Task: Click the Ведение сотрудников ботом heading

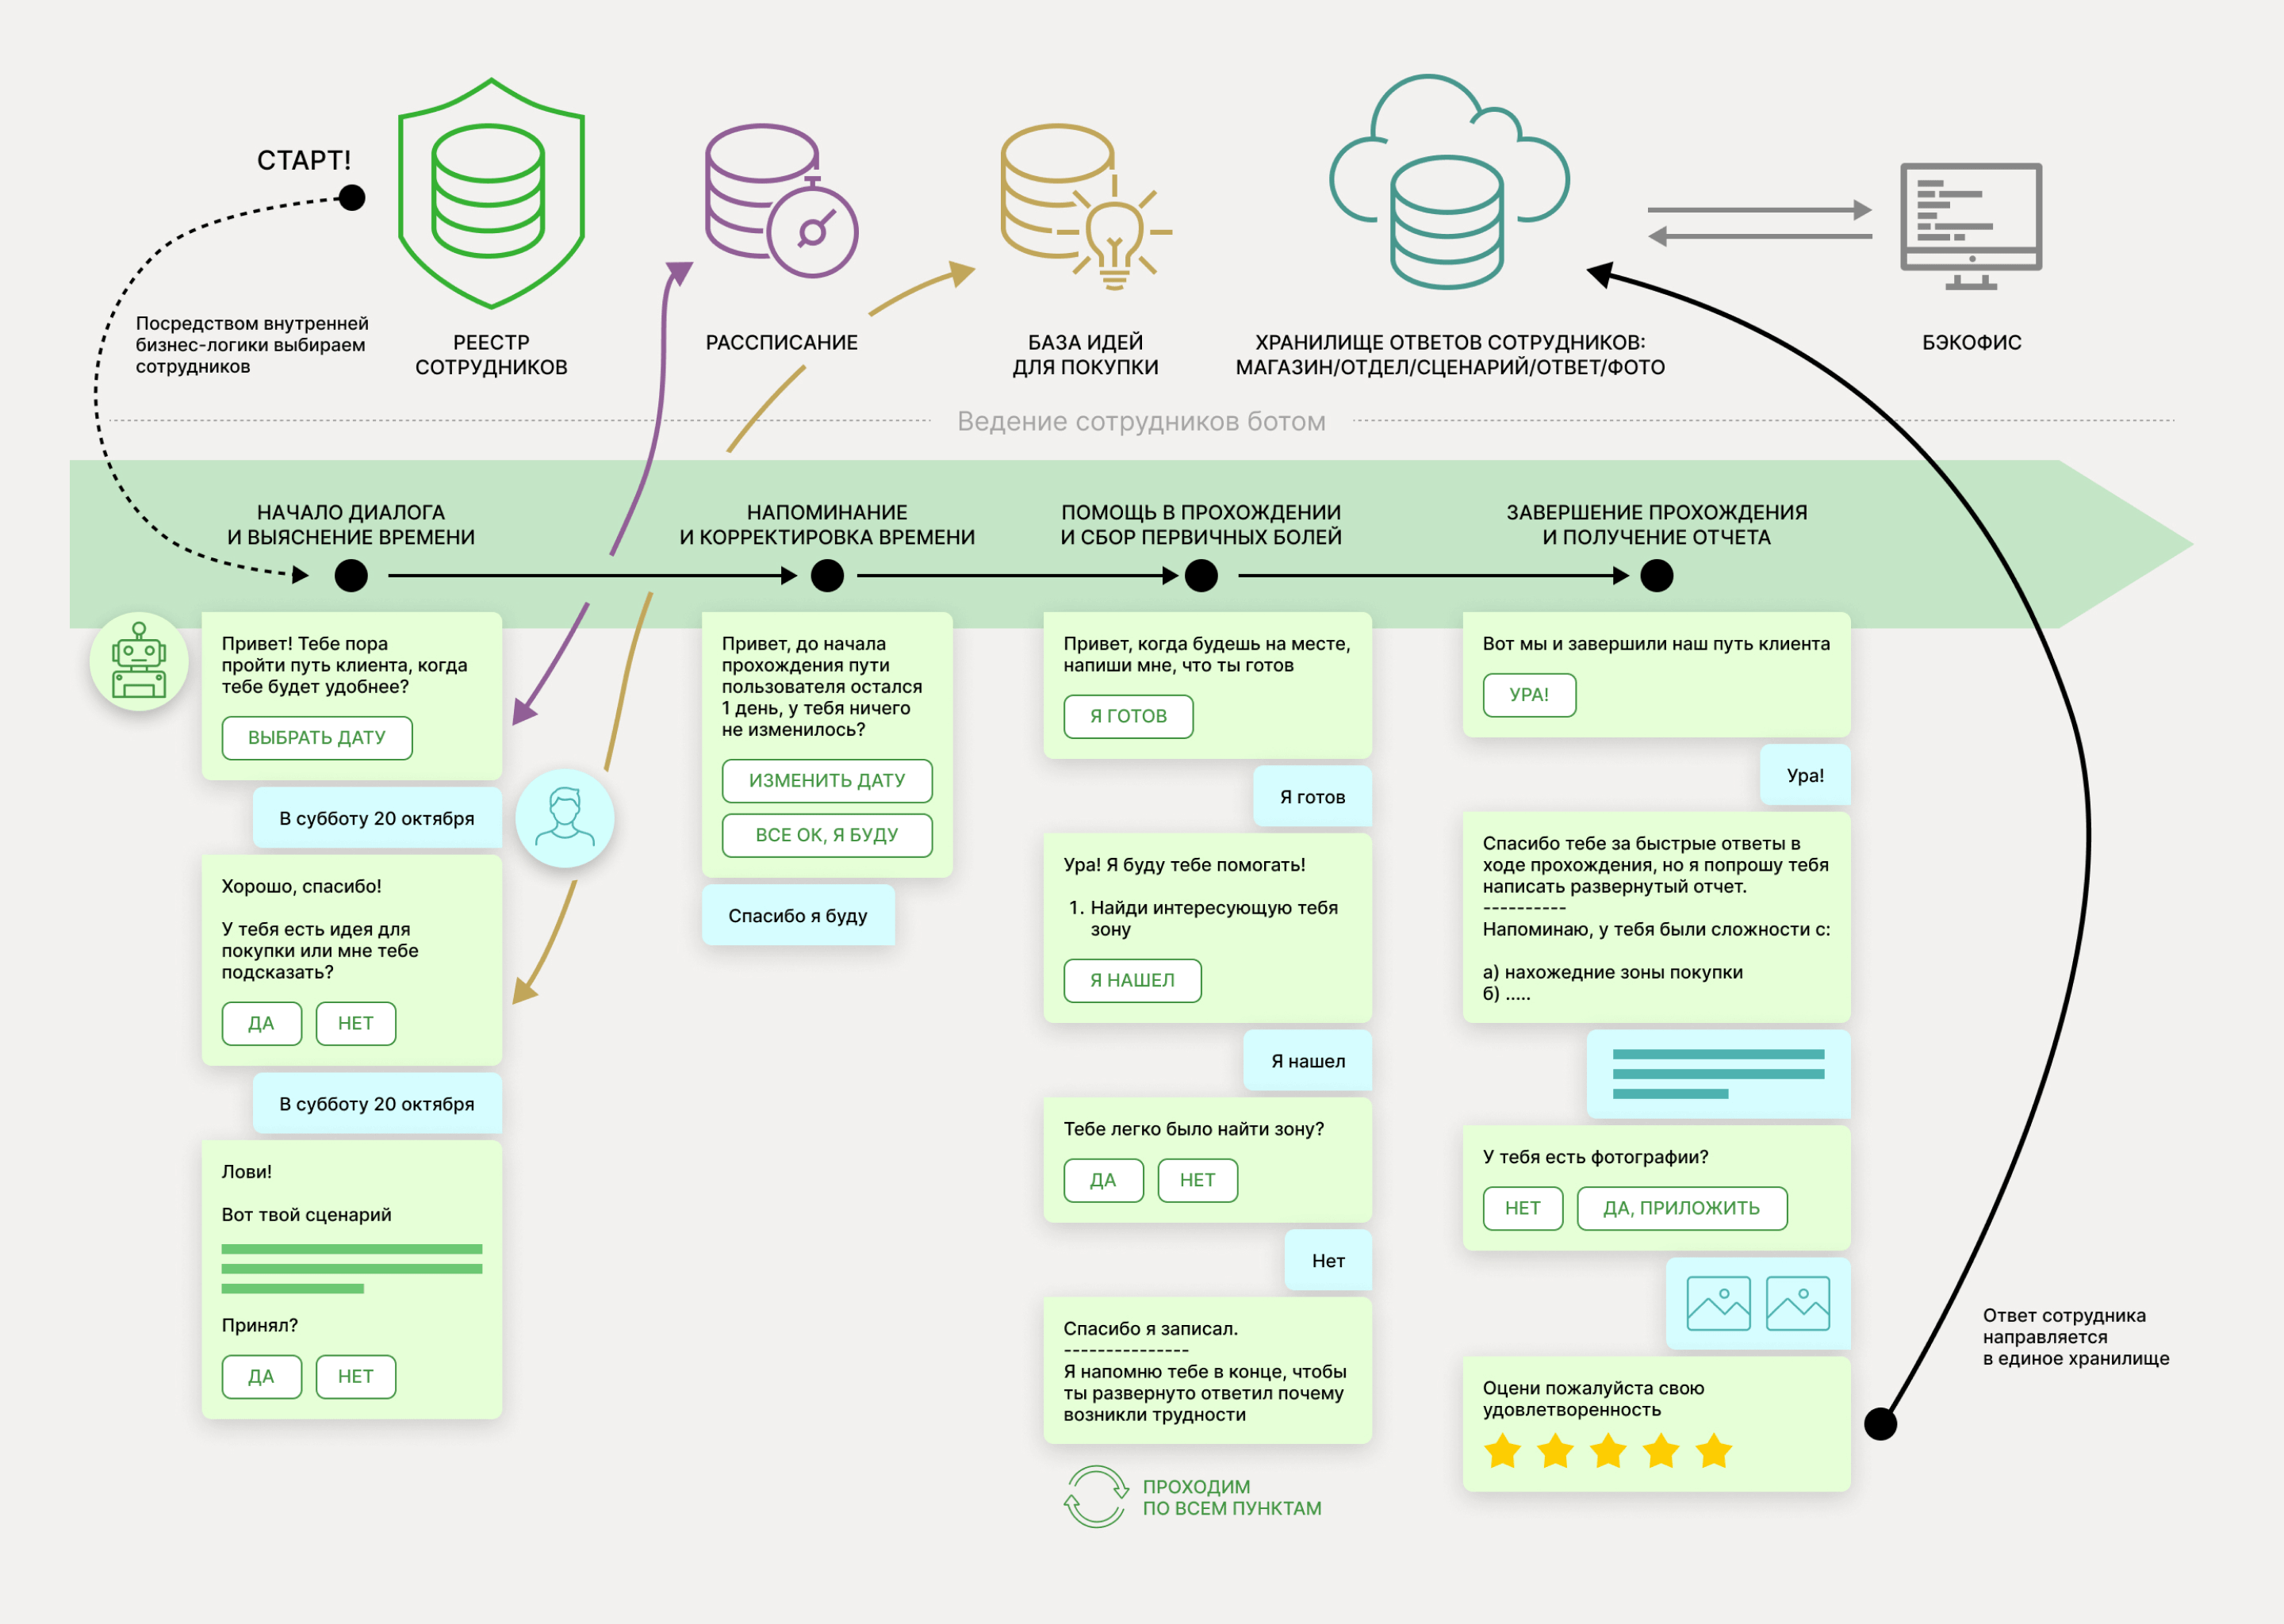Action: coord(1141,421)
